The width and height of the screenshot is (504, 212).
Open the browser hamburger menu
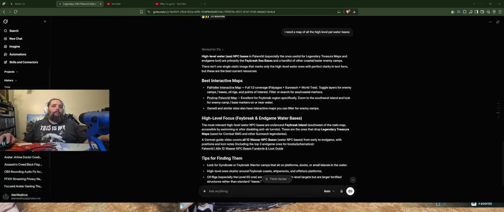point(500,12)
